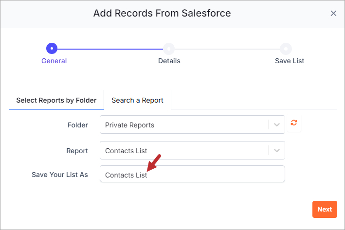Click the Save List step label
This screenshot has height=230, width=345.
pyautogui.click(x=290, y=61)
